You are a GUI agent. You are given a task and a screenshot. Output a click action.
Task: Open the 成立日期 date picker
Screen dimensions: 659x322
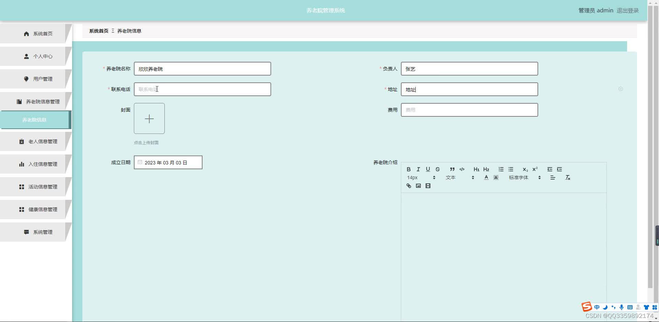(x=168, y=162)
